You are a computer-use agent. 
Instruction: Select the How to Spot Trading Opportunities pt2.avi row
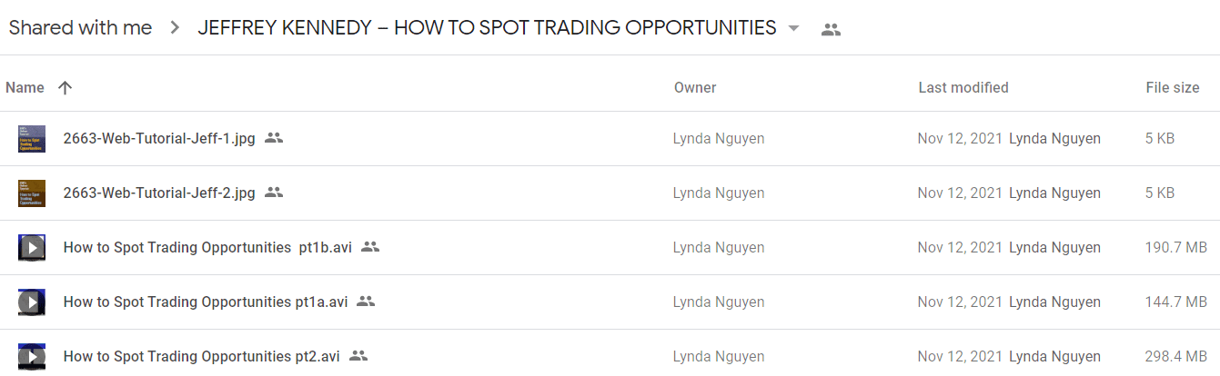[x=610, y=356]
